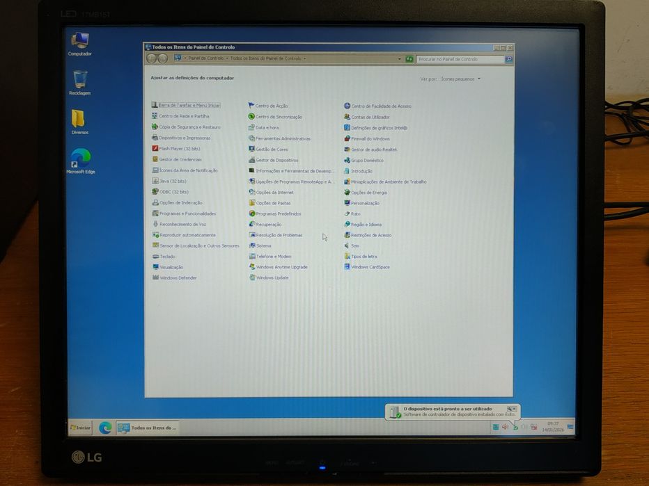Open Resolução de Problemas
Screen dimensions: 649x486
pos(276,235)
